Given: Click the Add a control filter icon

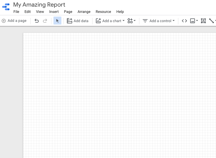Looking at the screenshot, I should [145, 21].
